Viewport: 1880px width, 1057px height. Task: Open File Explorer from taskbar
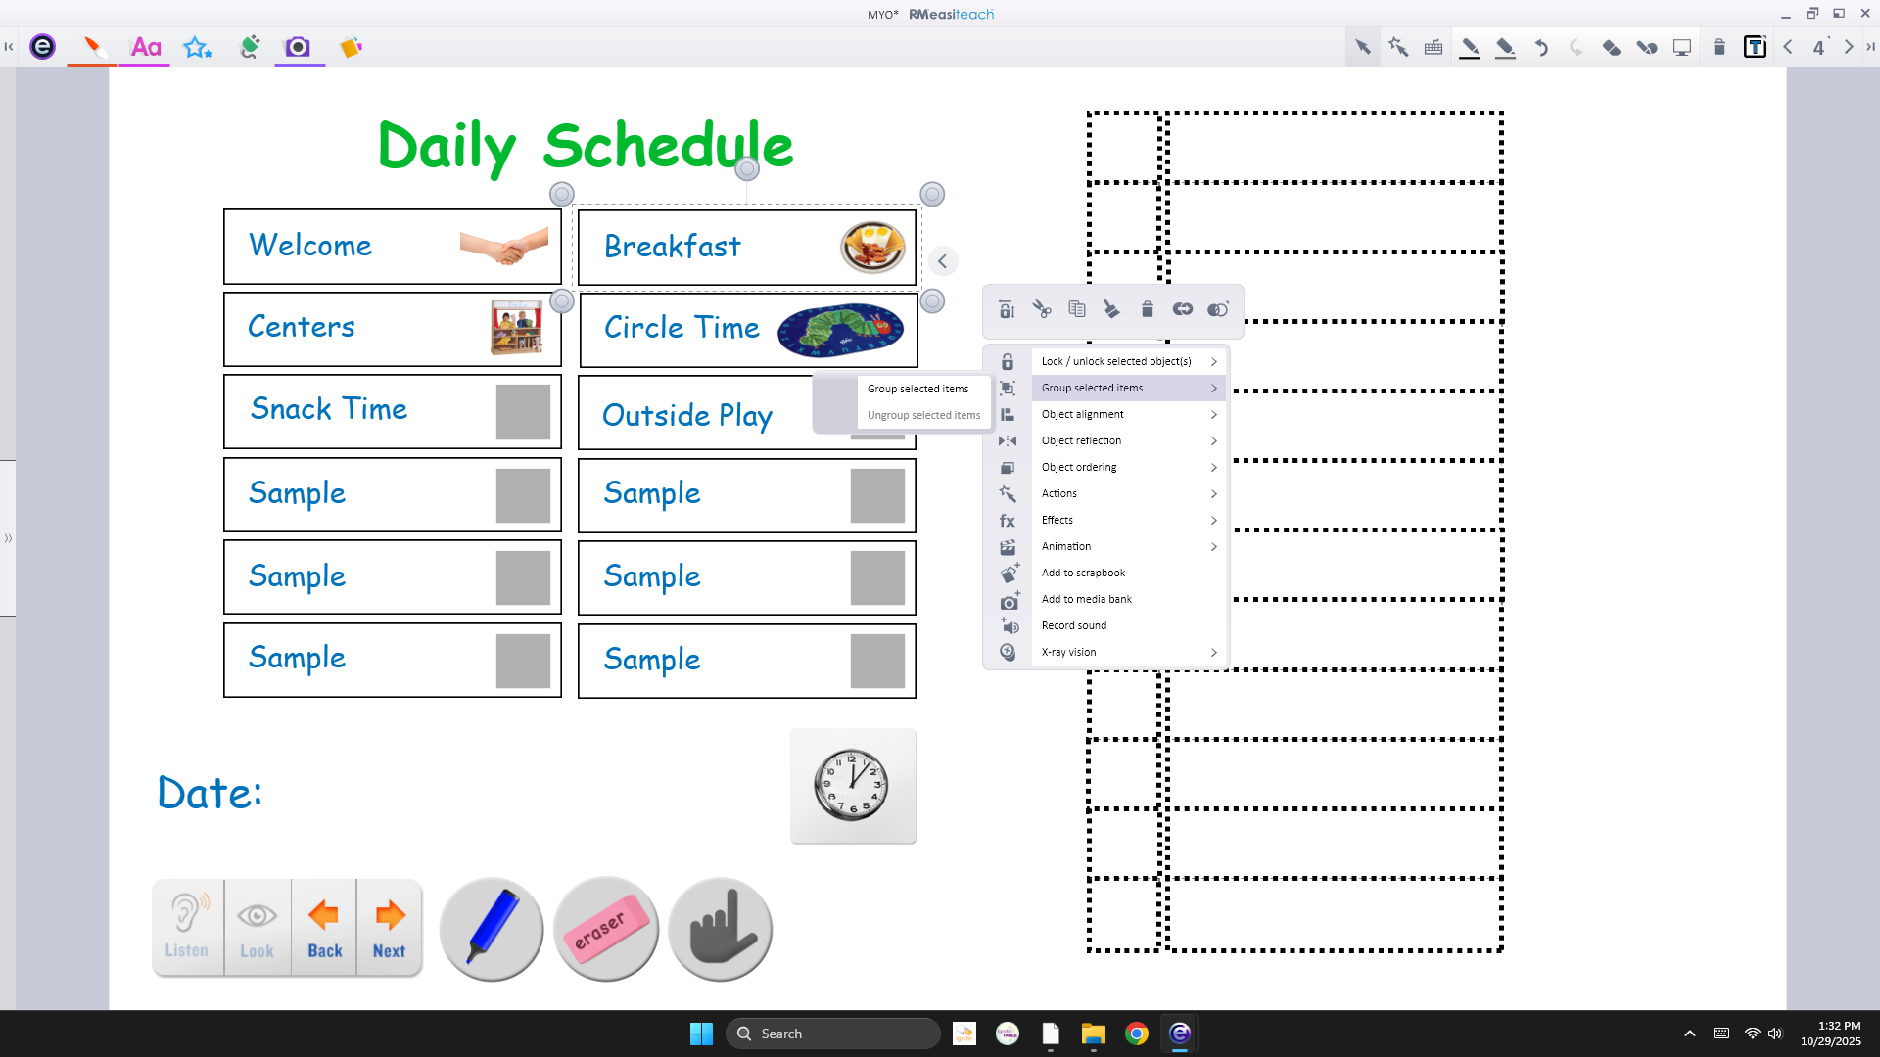pyautogui.click(x=1093, y=1034)
